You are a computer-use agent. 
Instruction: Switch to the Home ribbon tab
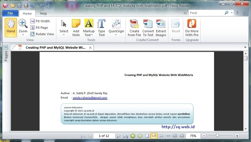pos(27,13)
